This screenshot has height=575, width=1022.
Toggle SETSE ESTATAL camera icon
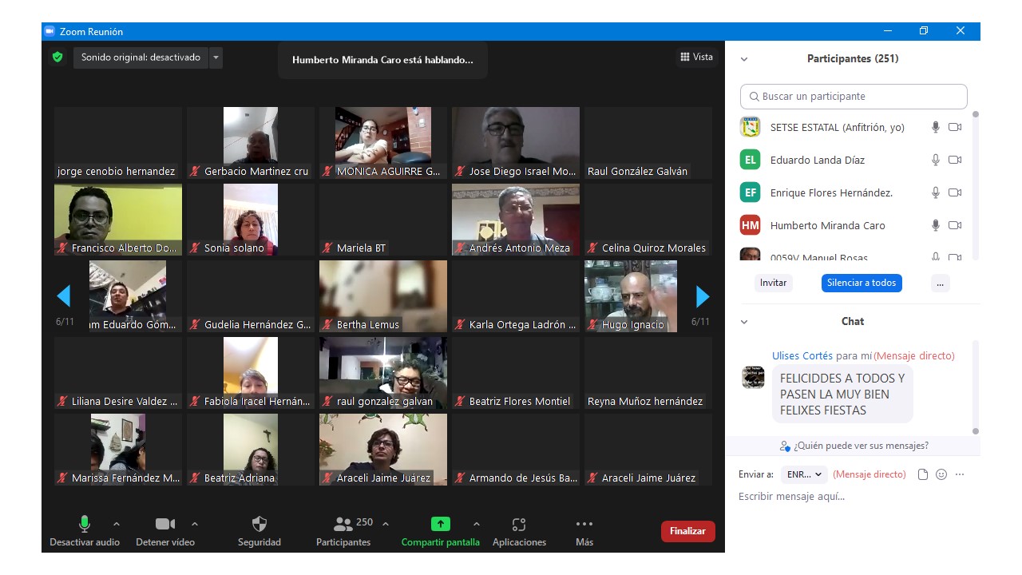[x=955, y=127]
